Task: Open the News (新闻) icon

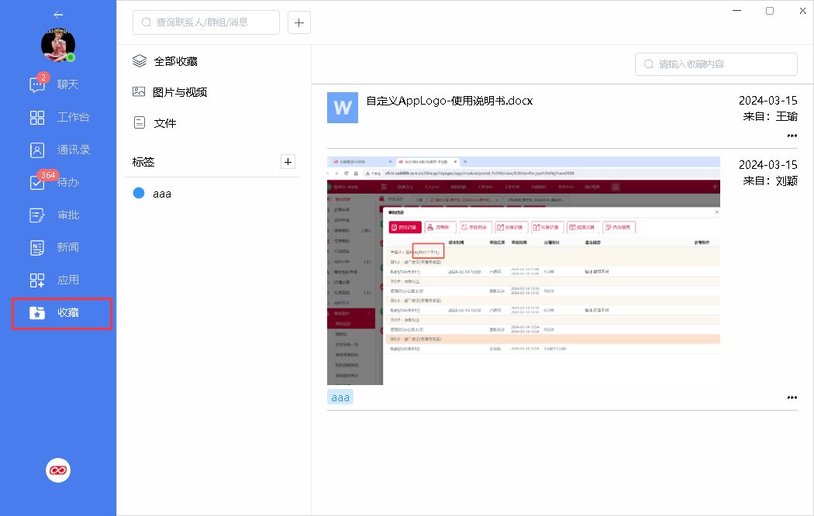Action: (x=37, y=248)
